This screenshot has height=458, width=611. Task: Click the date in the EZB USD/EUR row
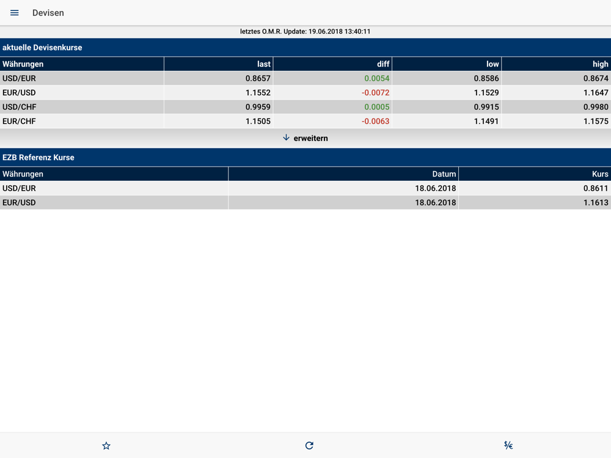tap(435, 188)
